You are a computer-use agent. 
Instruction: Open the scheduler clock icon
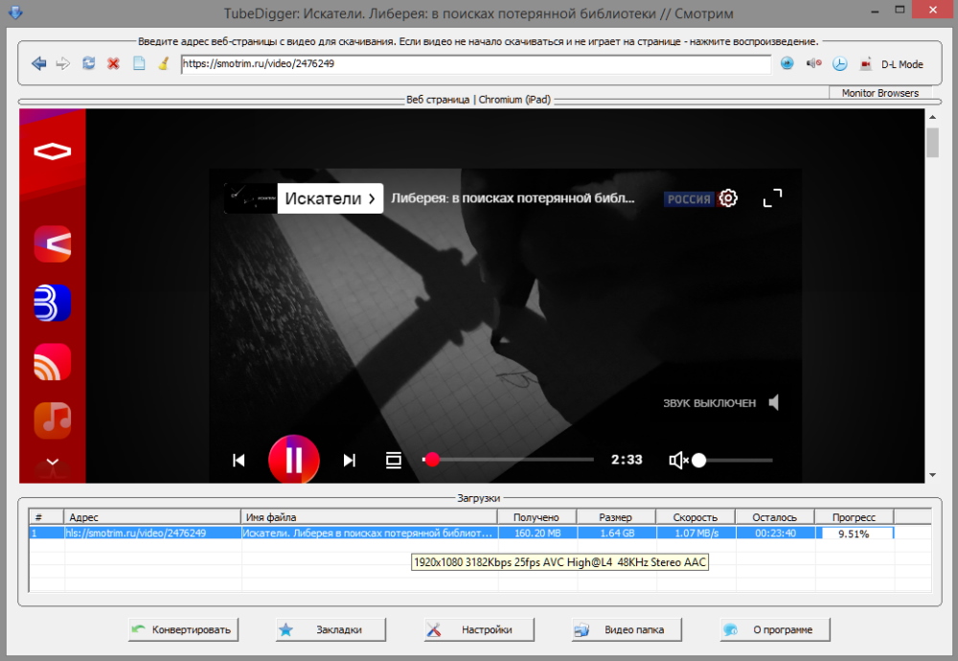click(840, 63)
